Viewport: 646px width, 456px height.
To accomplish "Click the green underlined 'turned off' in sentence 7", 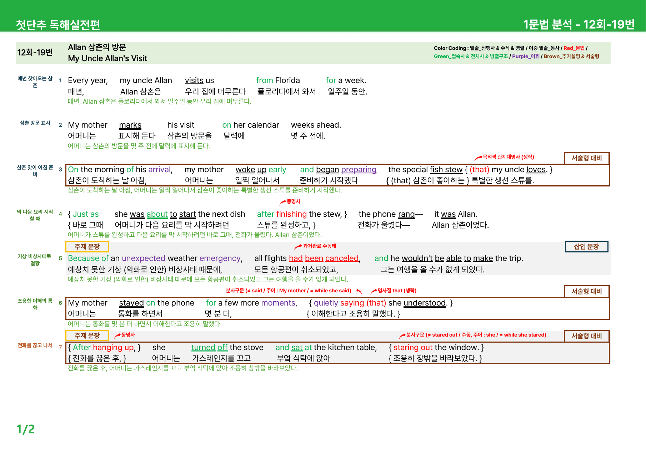I will [209, 347].
